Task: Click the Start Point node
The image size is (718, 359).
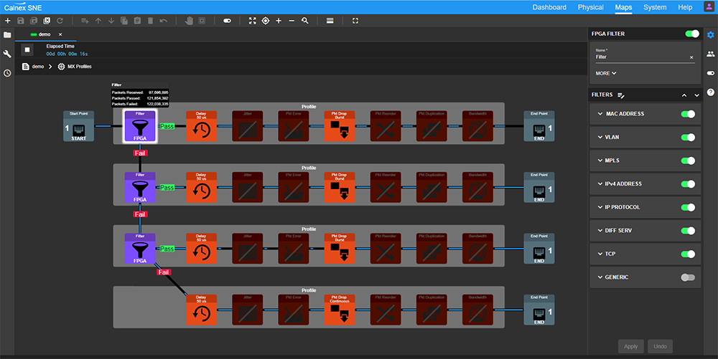Action: 78,126
